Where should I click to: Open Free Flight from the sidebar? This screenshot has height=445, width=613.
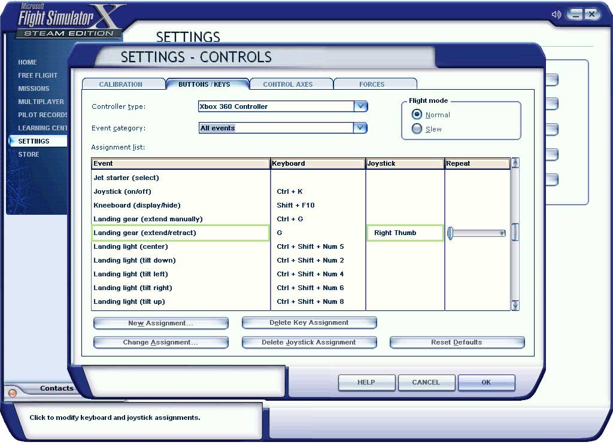click(38, 75)
